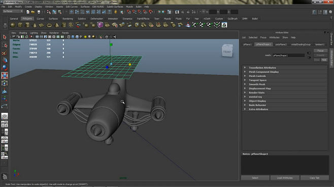
Task: Create a polygon cone from the shelf
Action: tap(35, 25)
